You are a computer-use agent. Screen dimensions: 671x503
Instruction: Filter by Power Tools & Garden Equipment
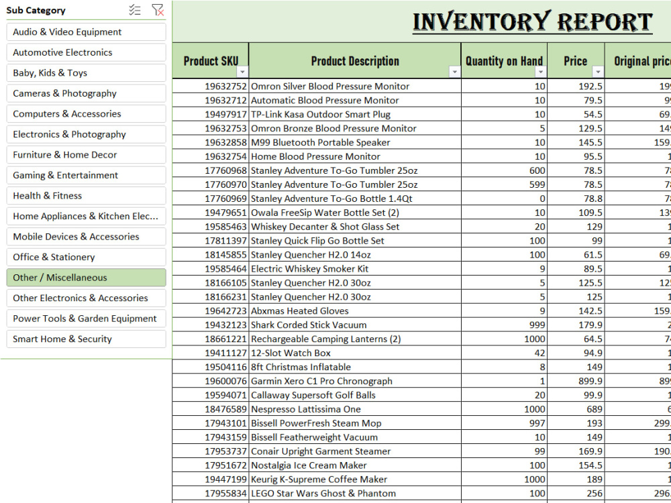point(86,319)
